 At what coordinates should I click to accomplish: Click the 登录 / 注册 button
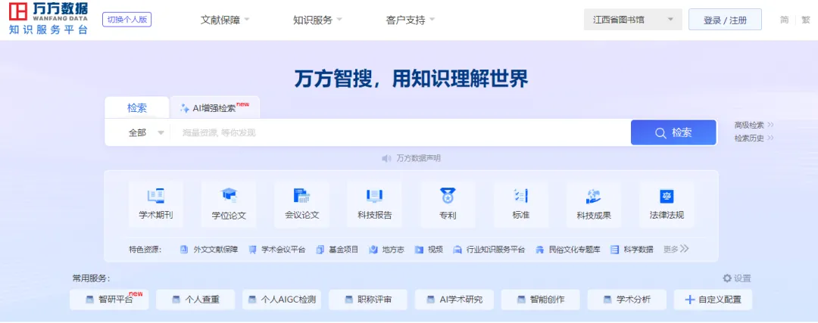pyautogui.click(x=725, y=20)
